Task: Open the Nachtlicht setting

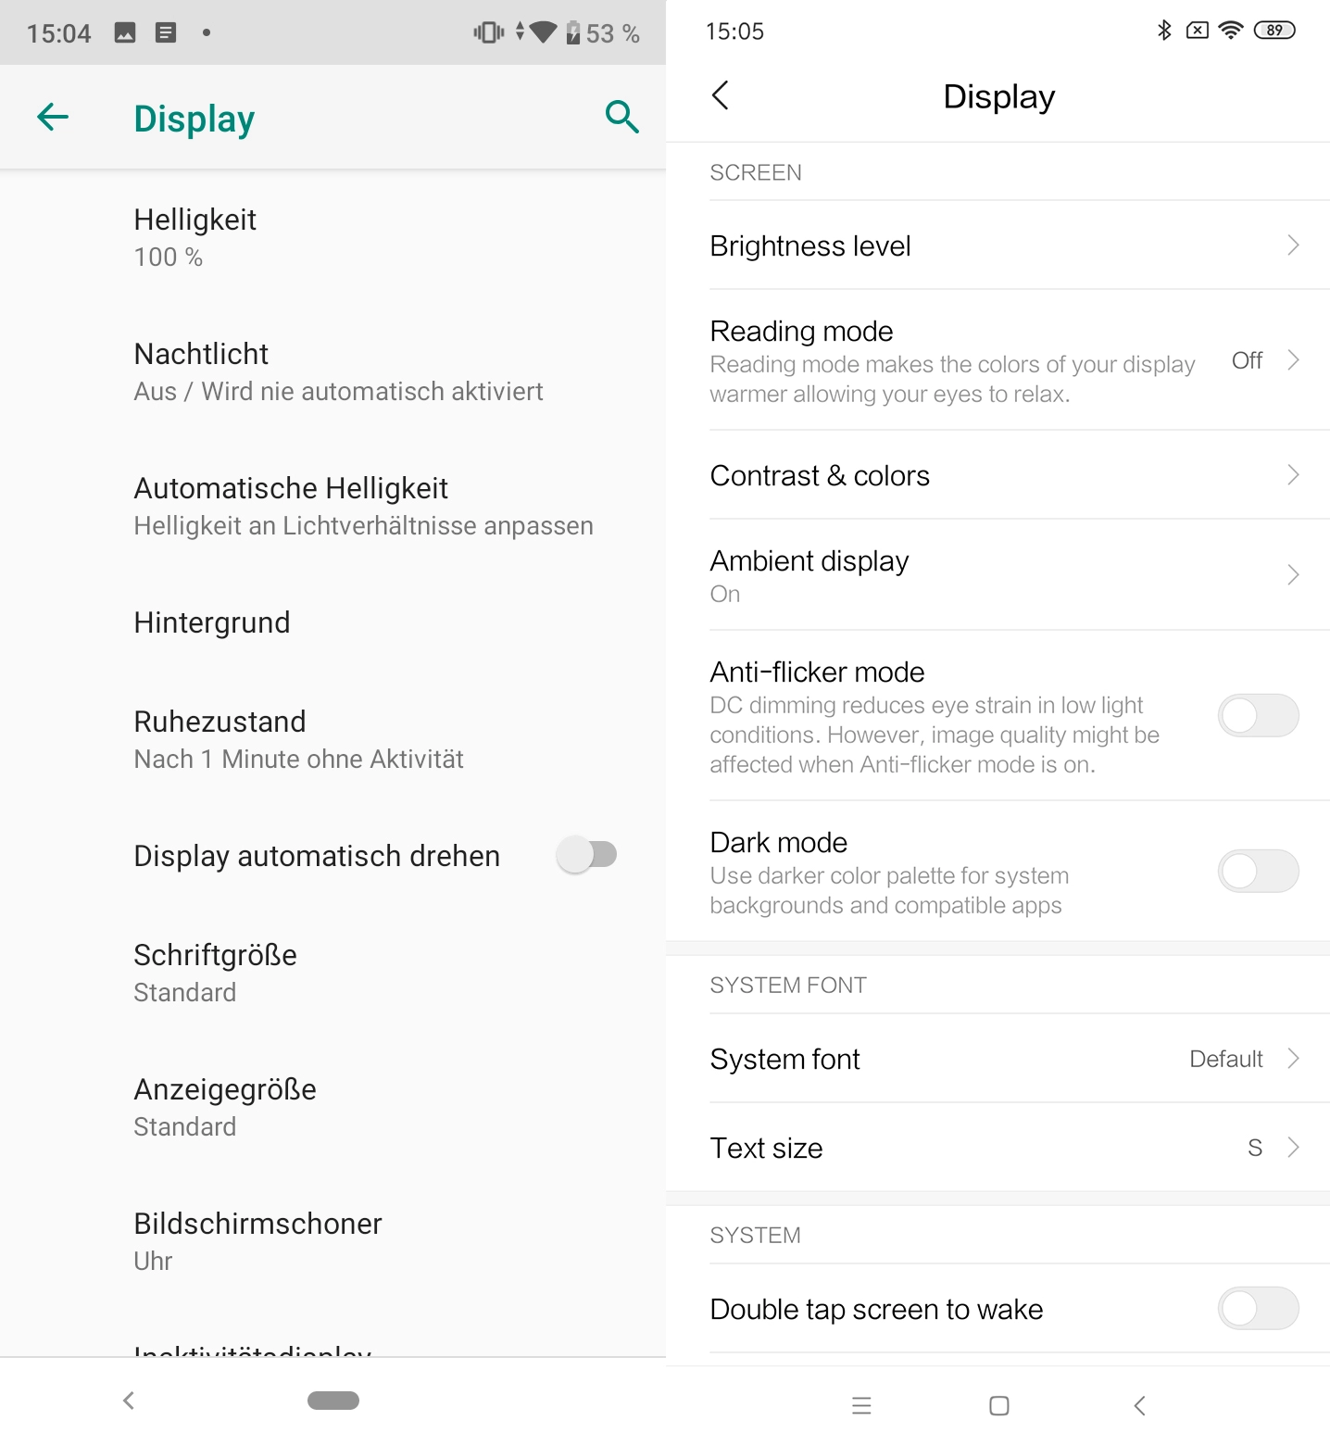Action: pyautogui.click(x=332, y=371)
